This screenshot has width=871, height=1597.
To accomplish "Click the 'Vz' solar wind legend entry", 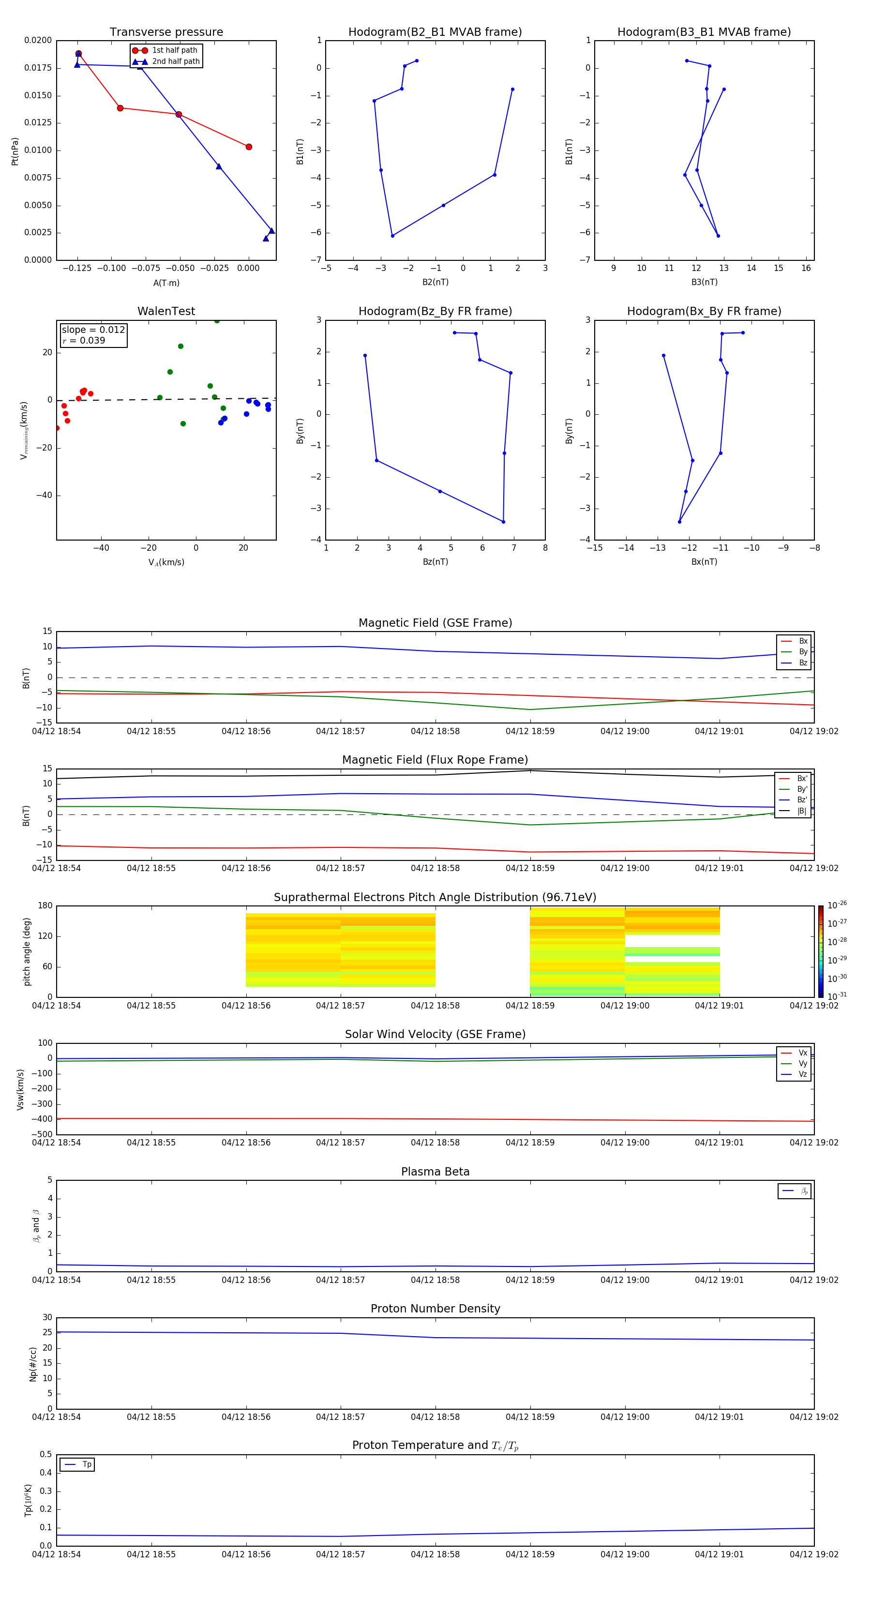I will pyautogui.click(x=794, y=1074).
